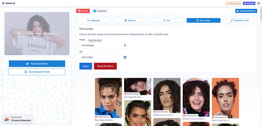
Task: Click the top-right Advanced filters button
Action: point(246,11)
